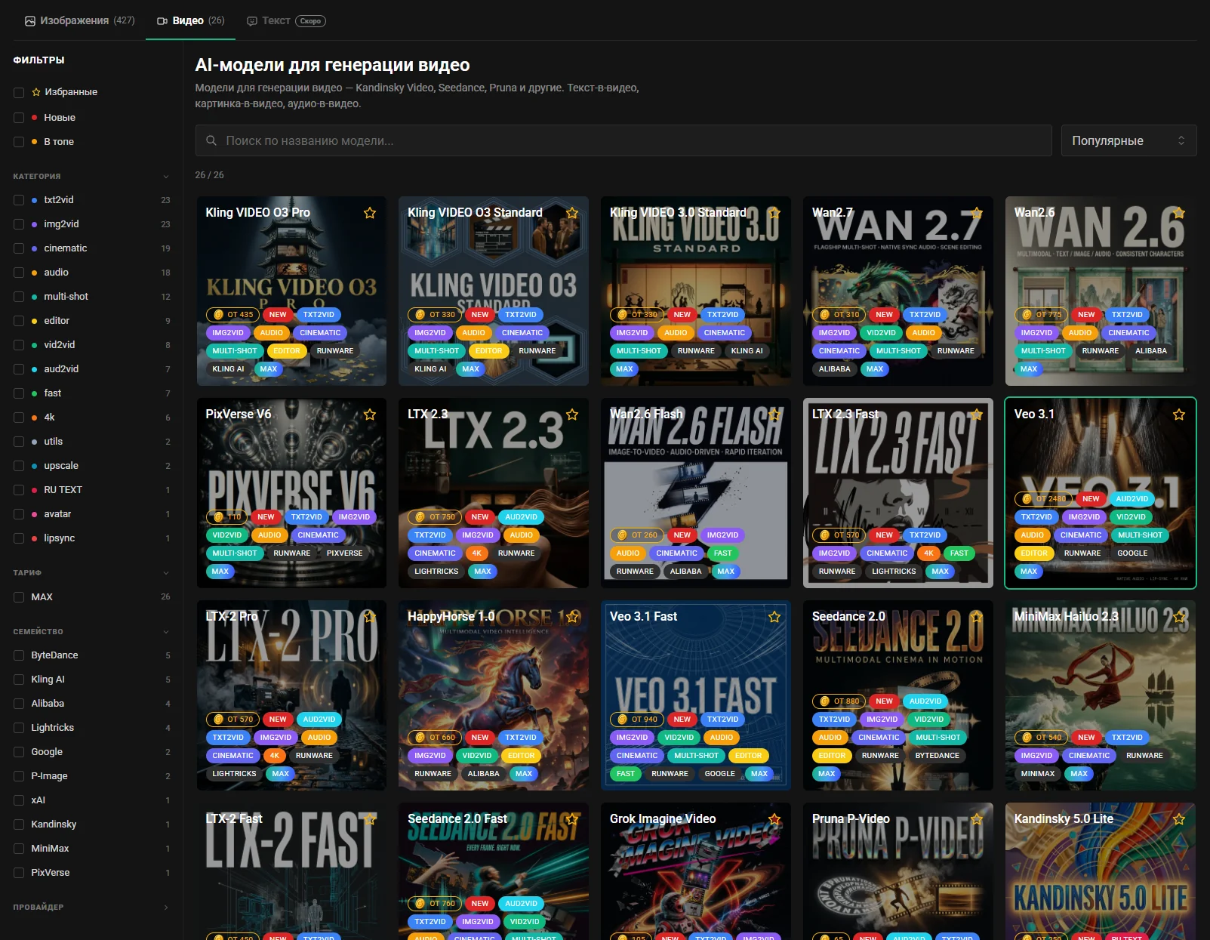Click star on LTX-2 Fast card
Image resolution: width=1210 pixels, height=940 pixels.
click(x=370, y=819)
